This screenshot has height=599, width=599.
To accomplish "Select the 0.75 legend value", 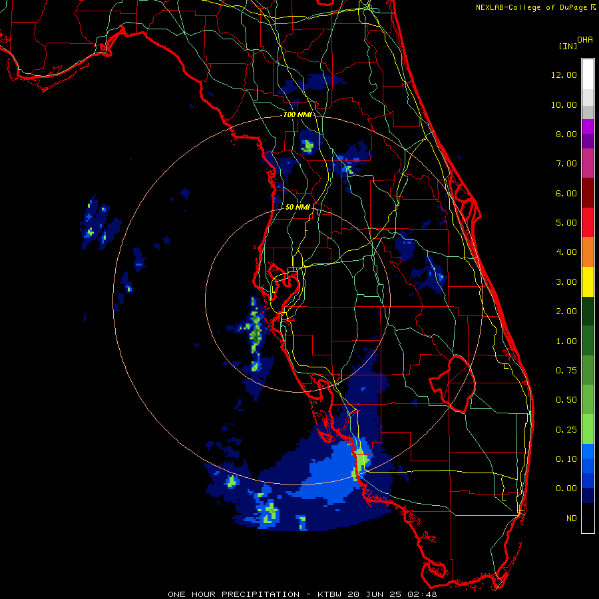I will pos(566,371).
